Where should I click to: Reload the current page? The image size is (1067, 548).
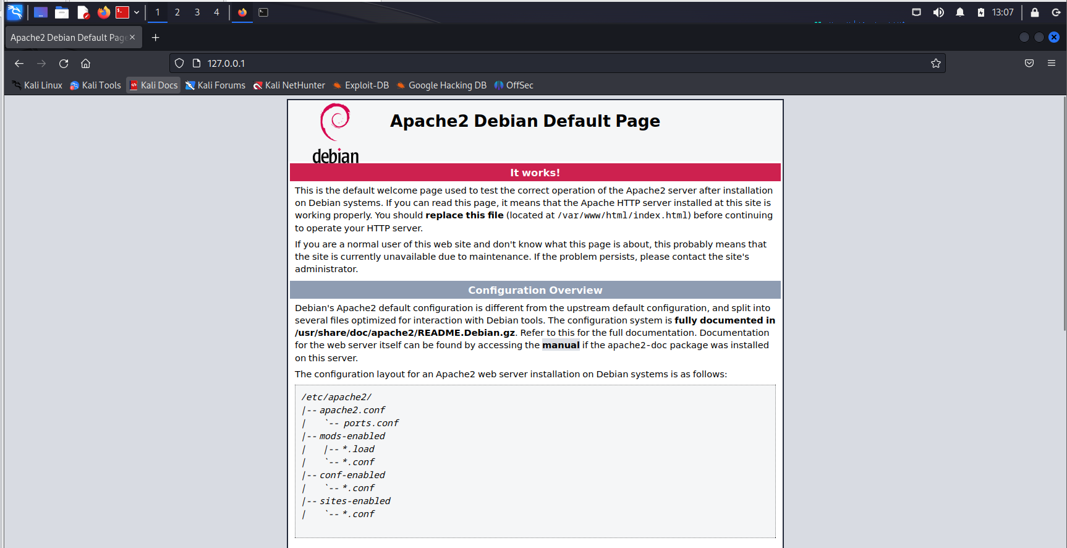[64, 63]
